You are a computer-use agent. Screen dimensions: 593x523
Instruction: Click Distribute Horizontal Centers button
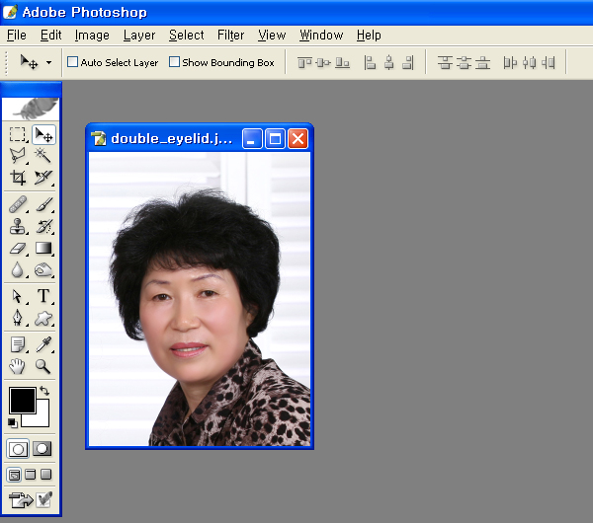pyautogui.click(x=529, y=63)
